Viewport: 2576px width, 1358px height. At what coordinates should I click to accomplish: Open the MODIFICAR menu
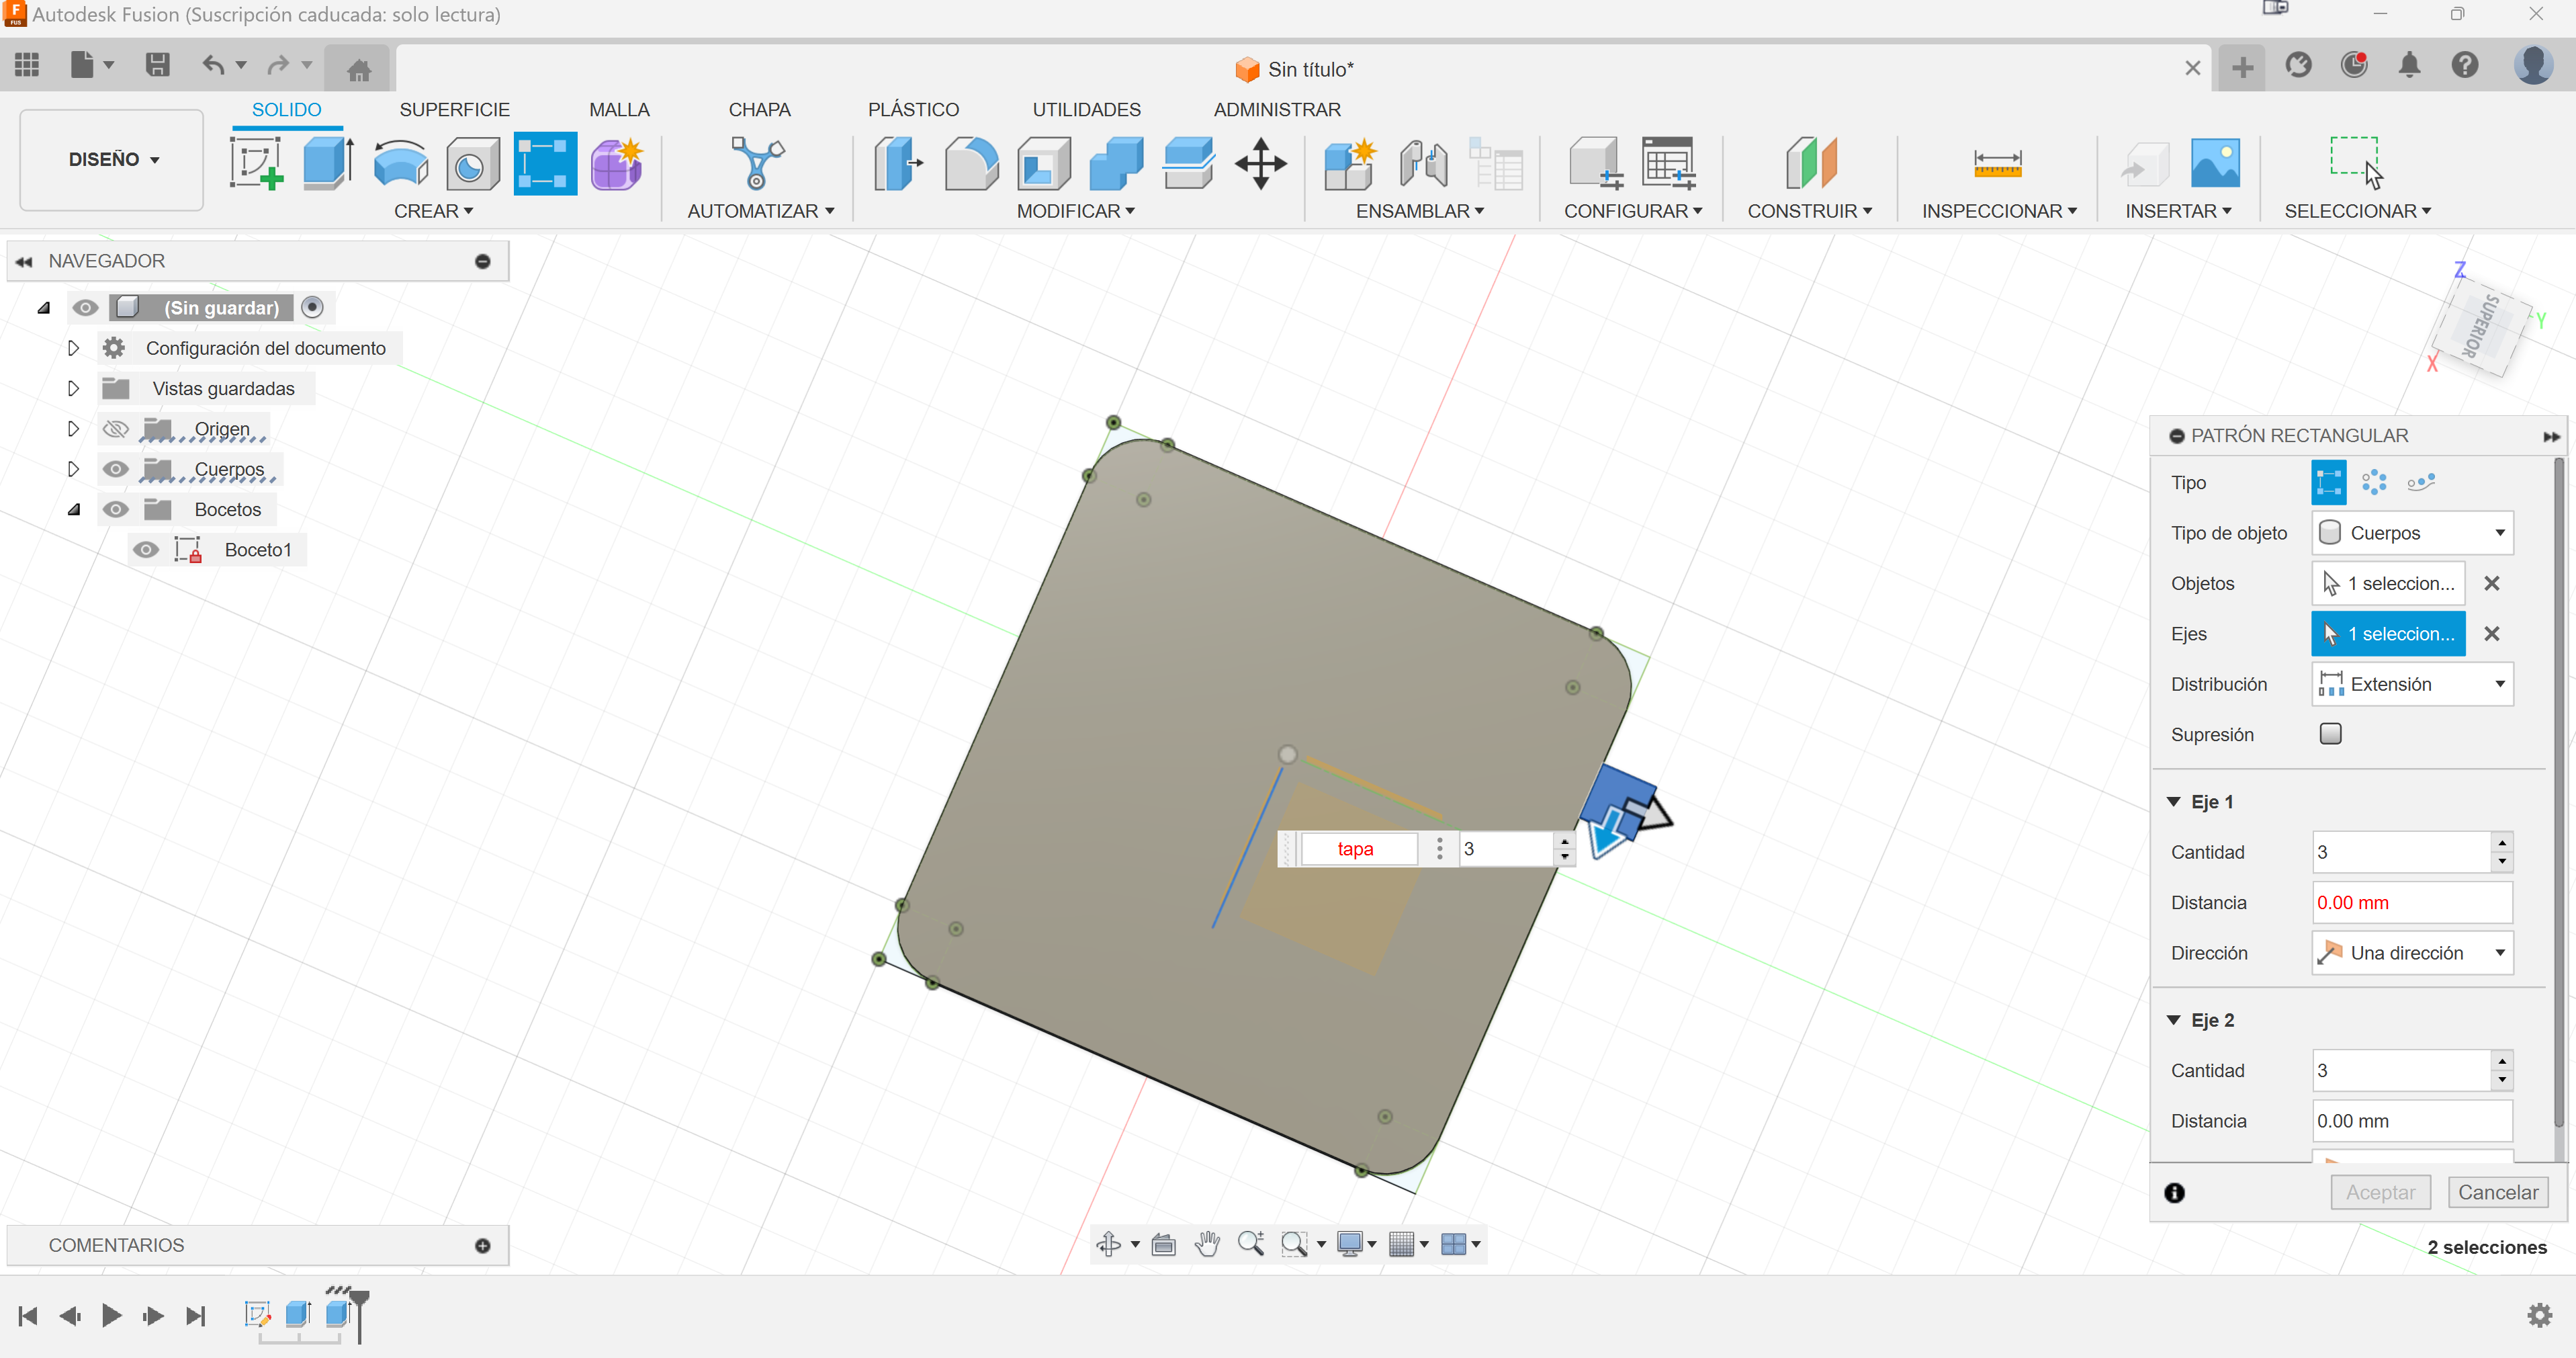click(x=1075, y=211)
